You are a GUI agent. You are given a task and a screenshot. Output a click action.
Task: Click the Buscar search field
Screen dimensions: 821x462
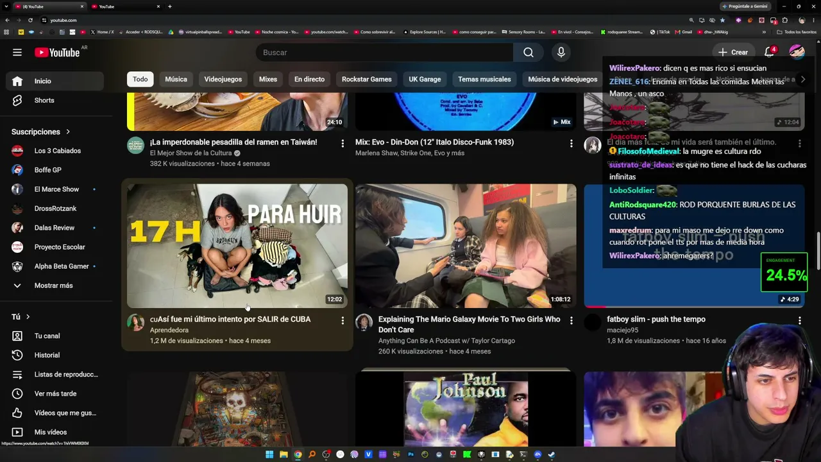point(384,53)
